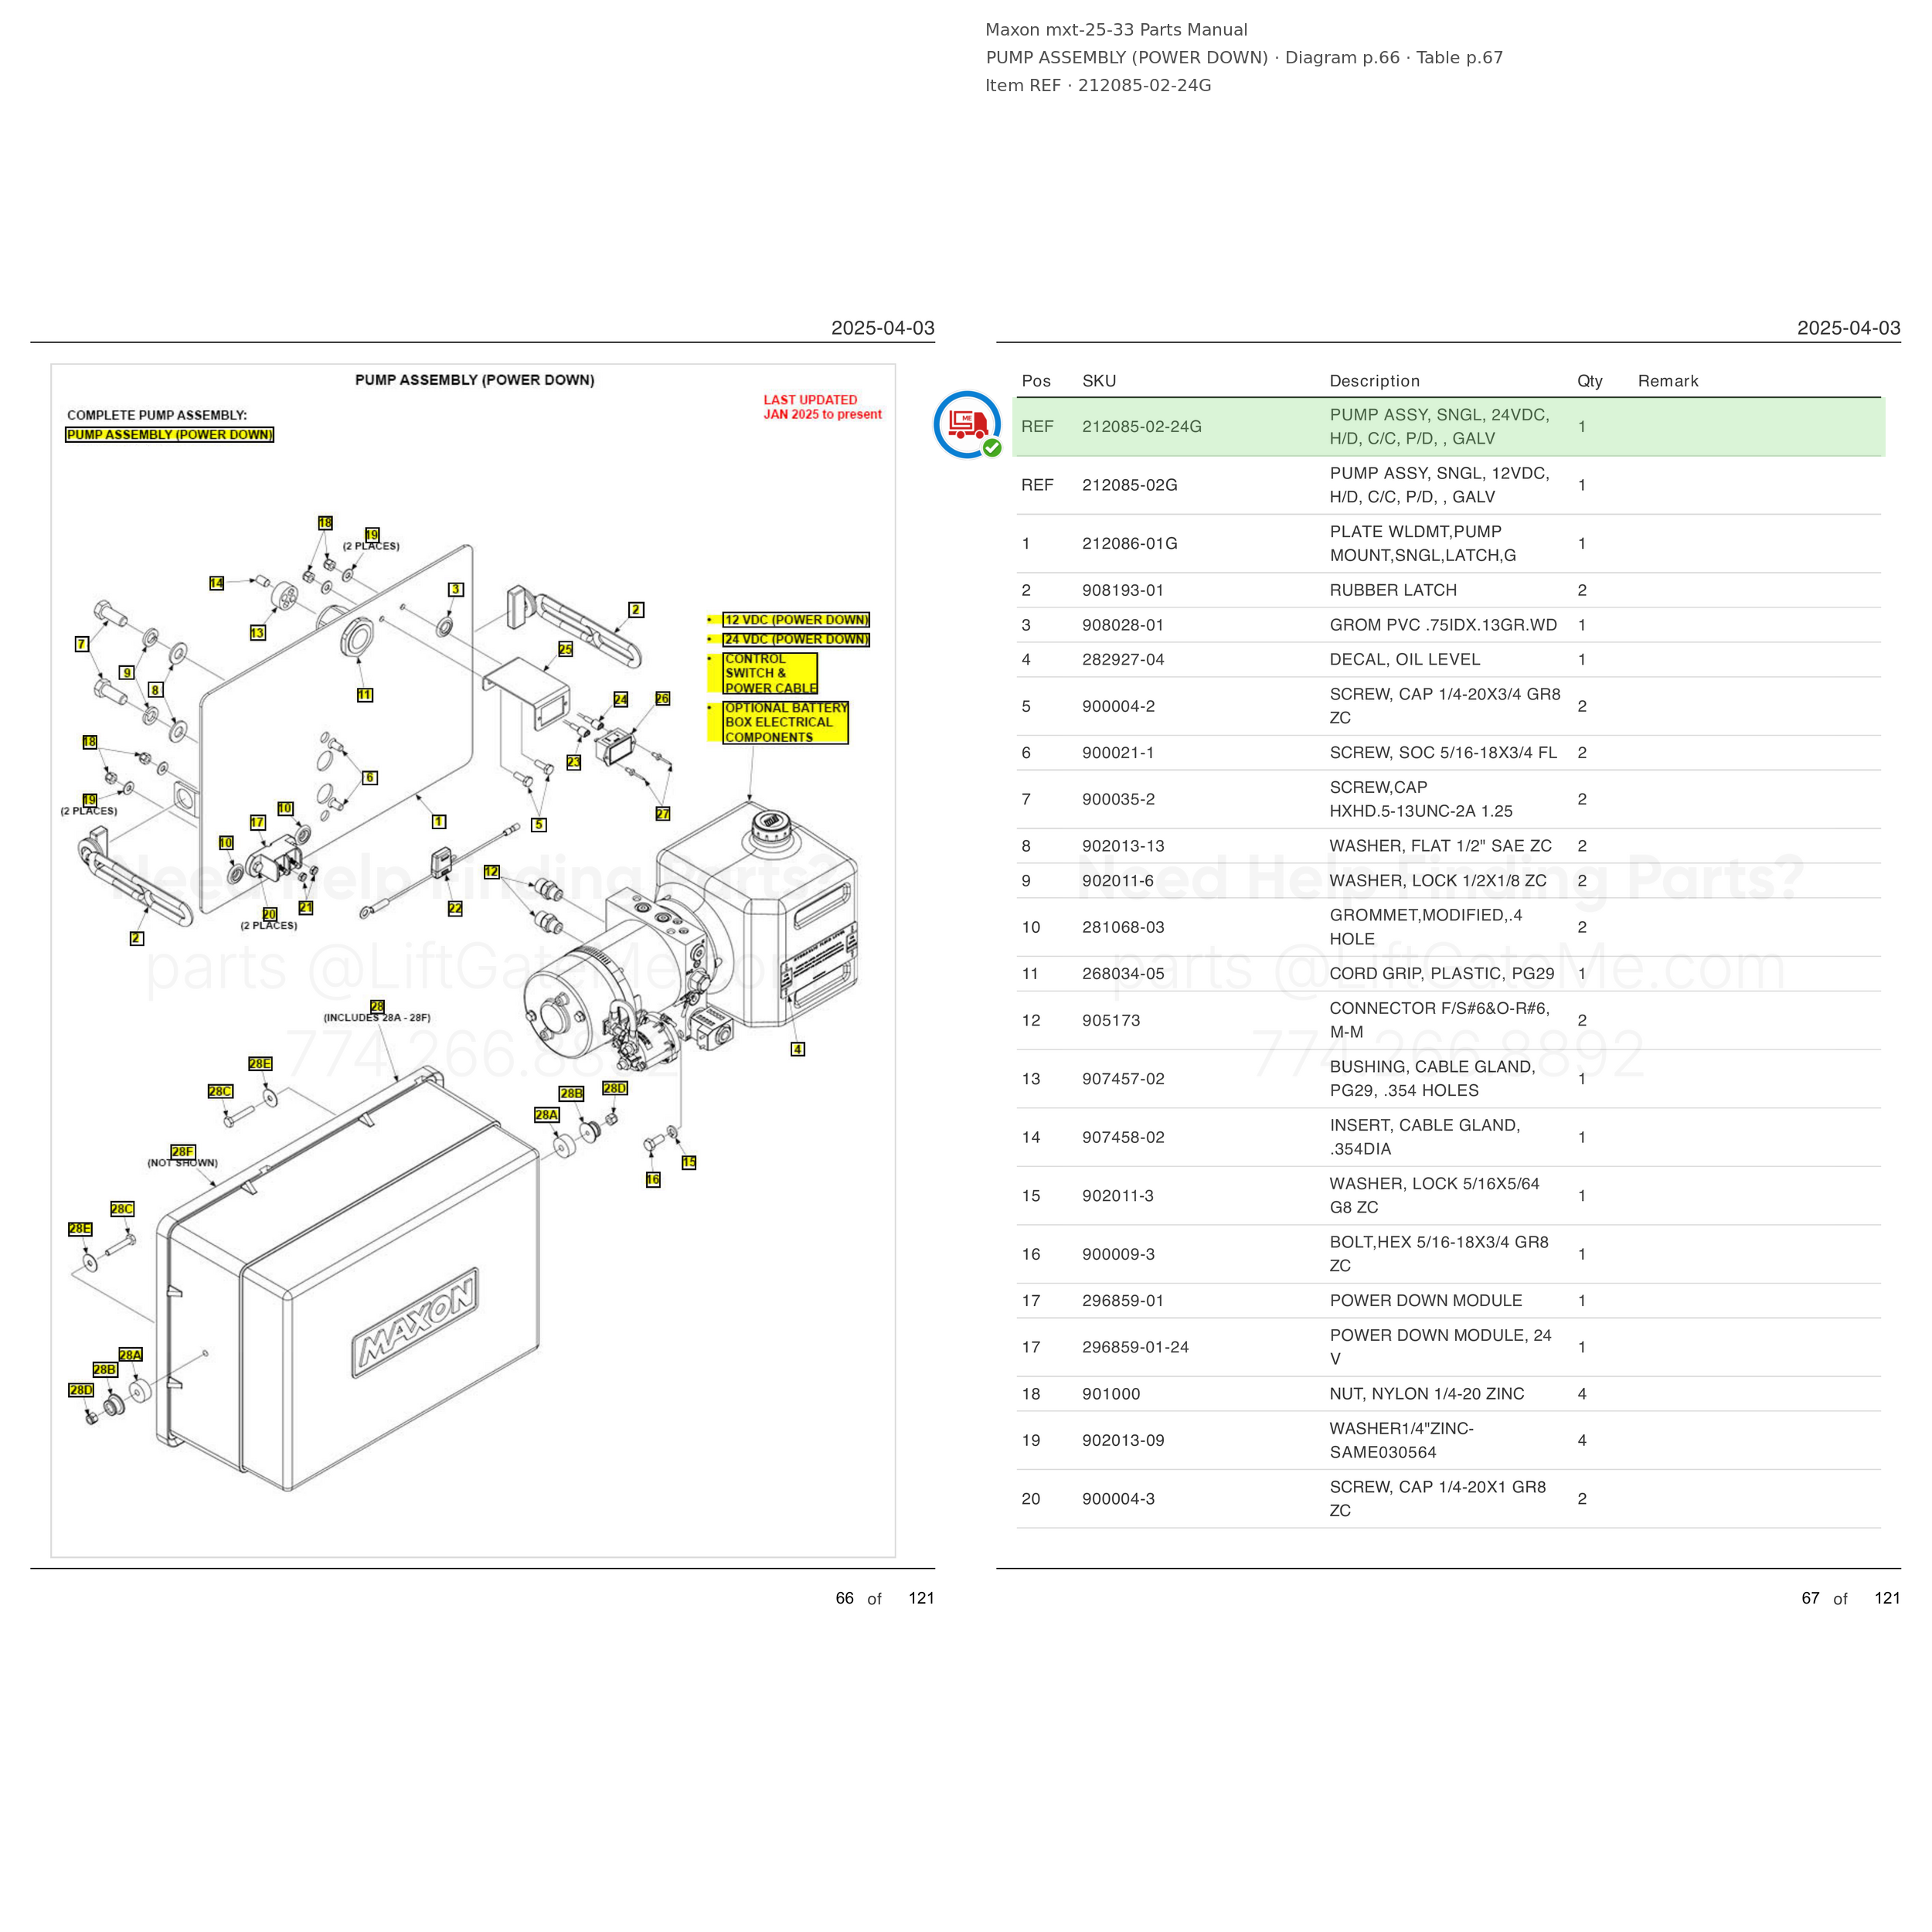Click callout 26 on the diagram
1932x1932 pixels.
pyautogui.click(x=662, y=698)
